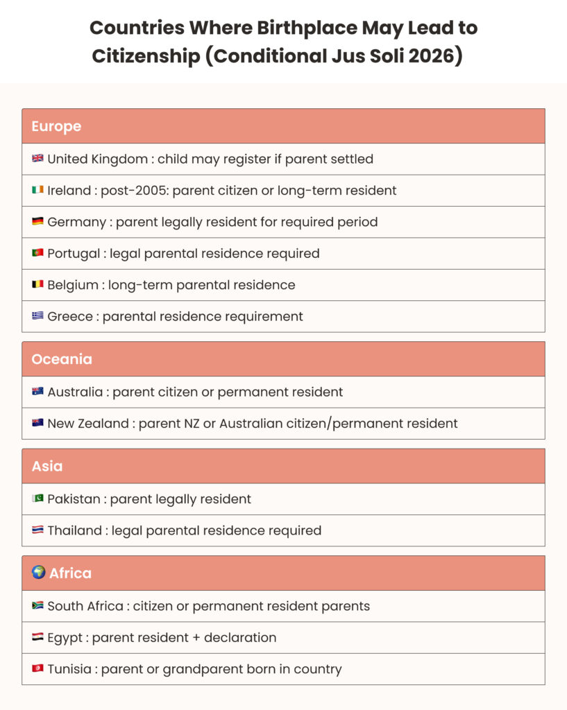Click the Germany flag icon

click(37, 222)
